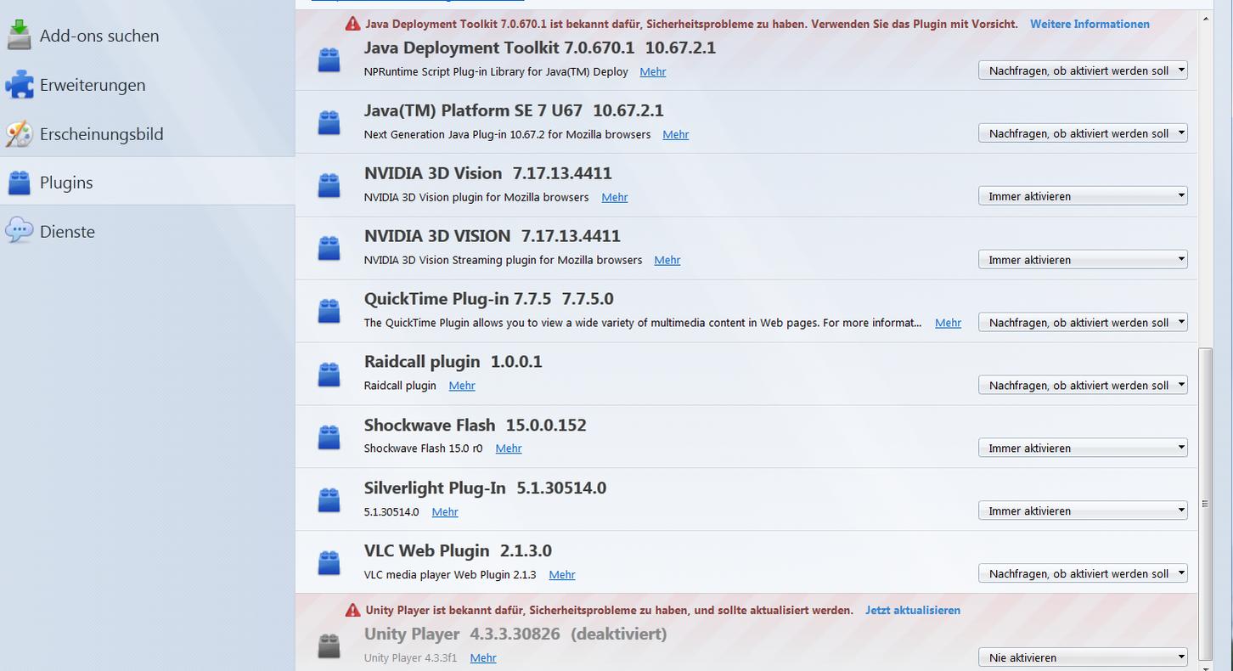
Task: Open Weitere Informationen link about Java toolkit
Action: point(1089,24)
